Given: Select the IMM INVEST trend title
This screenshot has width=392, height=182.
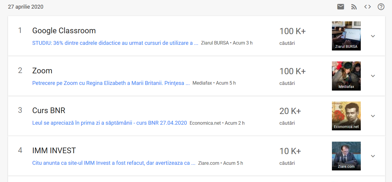Looking at the screenshot, I should [54, 151].
